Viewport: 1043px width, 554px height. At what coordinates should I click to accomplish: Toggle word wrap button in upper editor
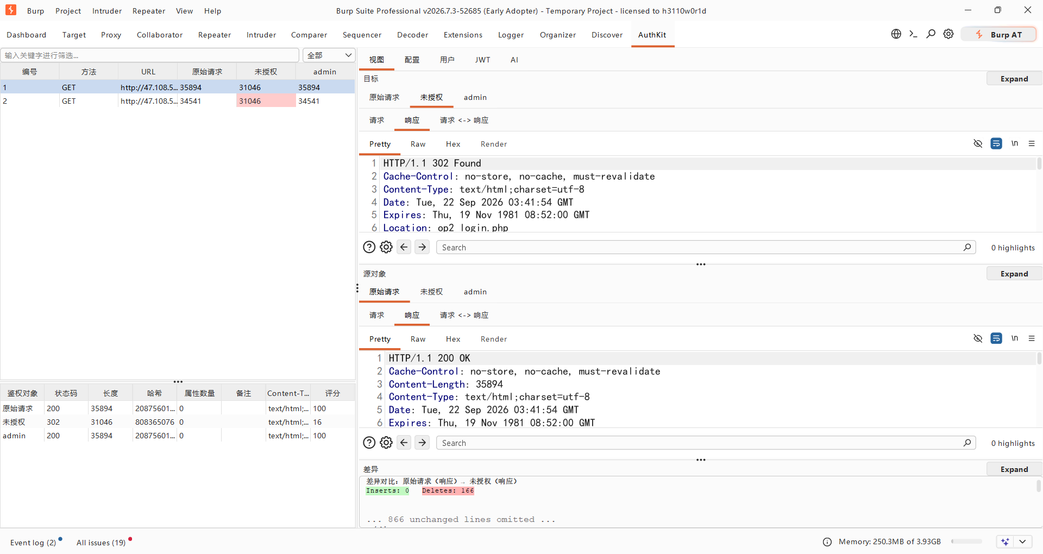coord(996,143)
